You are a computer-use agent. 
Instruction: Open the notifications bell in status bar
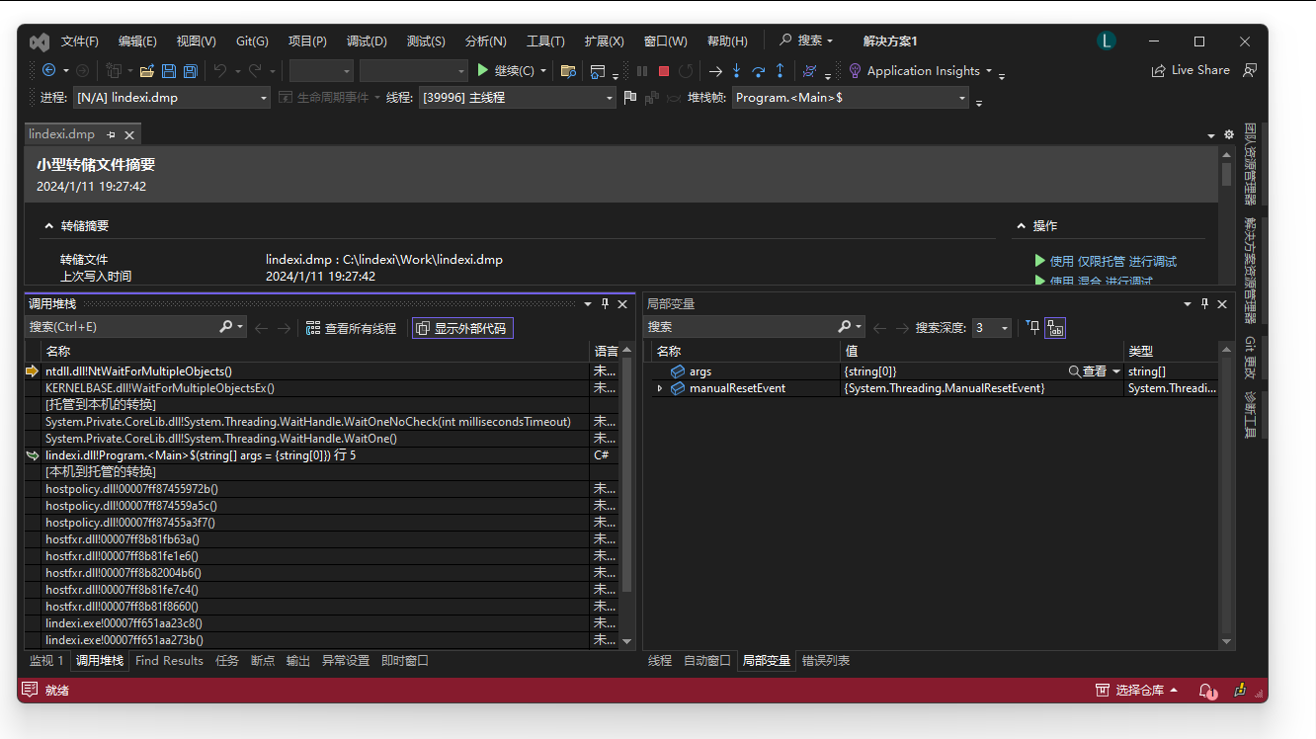tap(1207, 691)
